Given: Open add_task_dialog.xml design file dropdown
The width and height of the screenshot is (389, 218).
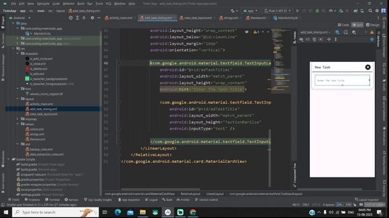Looking at the screenshot, I should pyautogui.click(x=315, y=32).
